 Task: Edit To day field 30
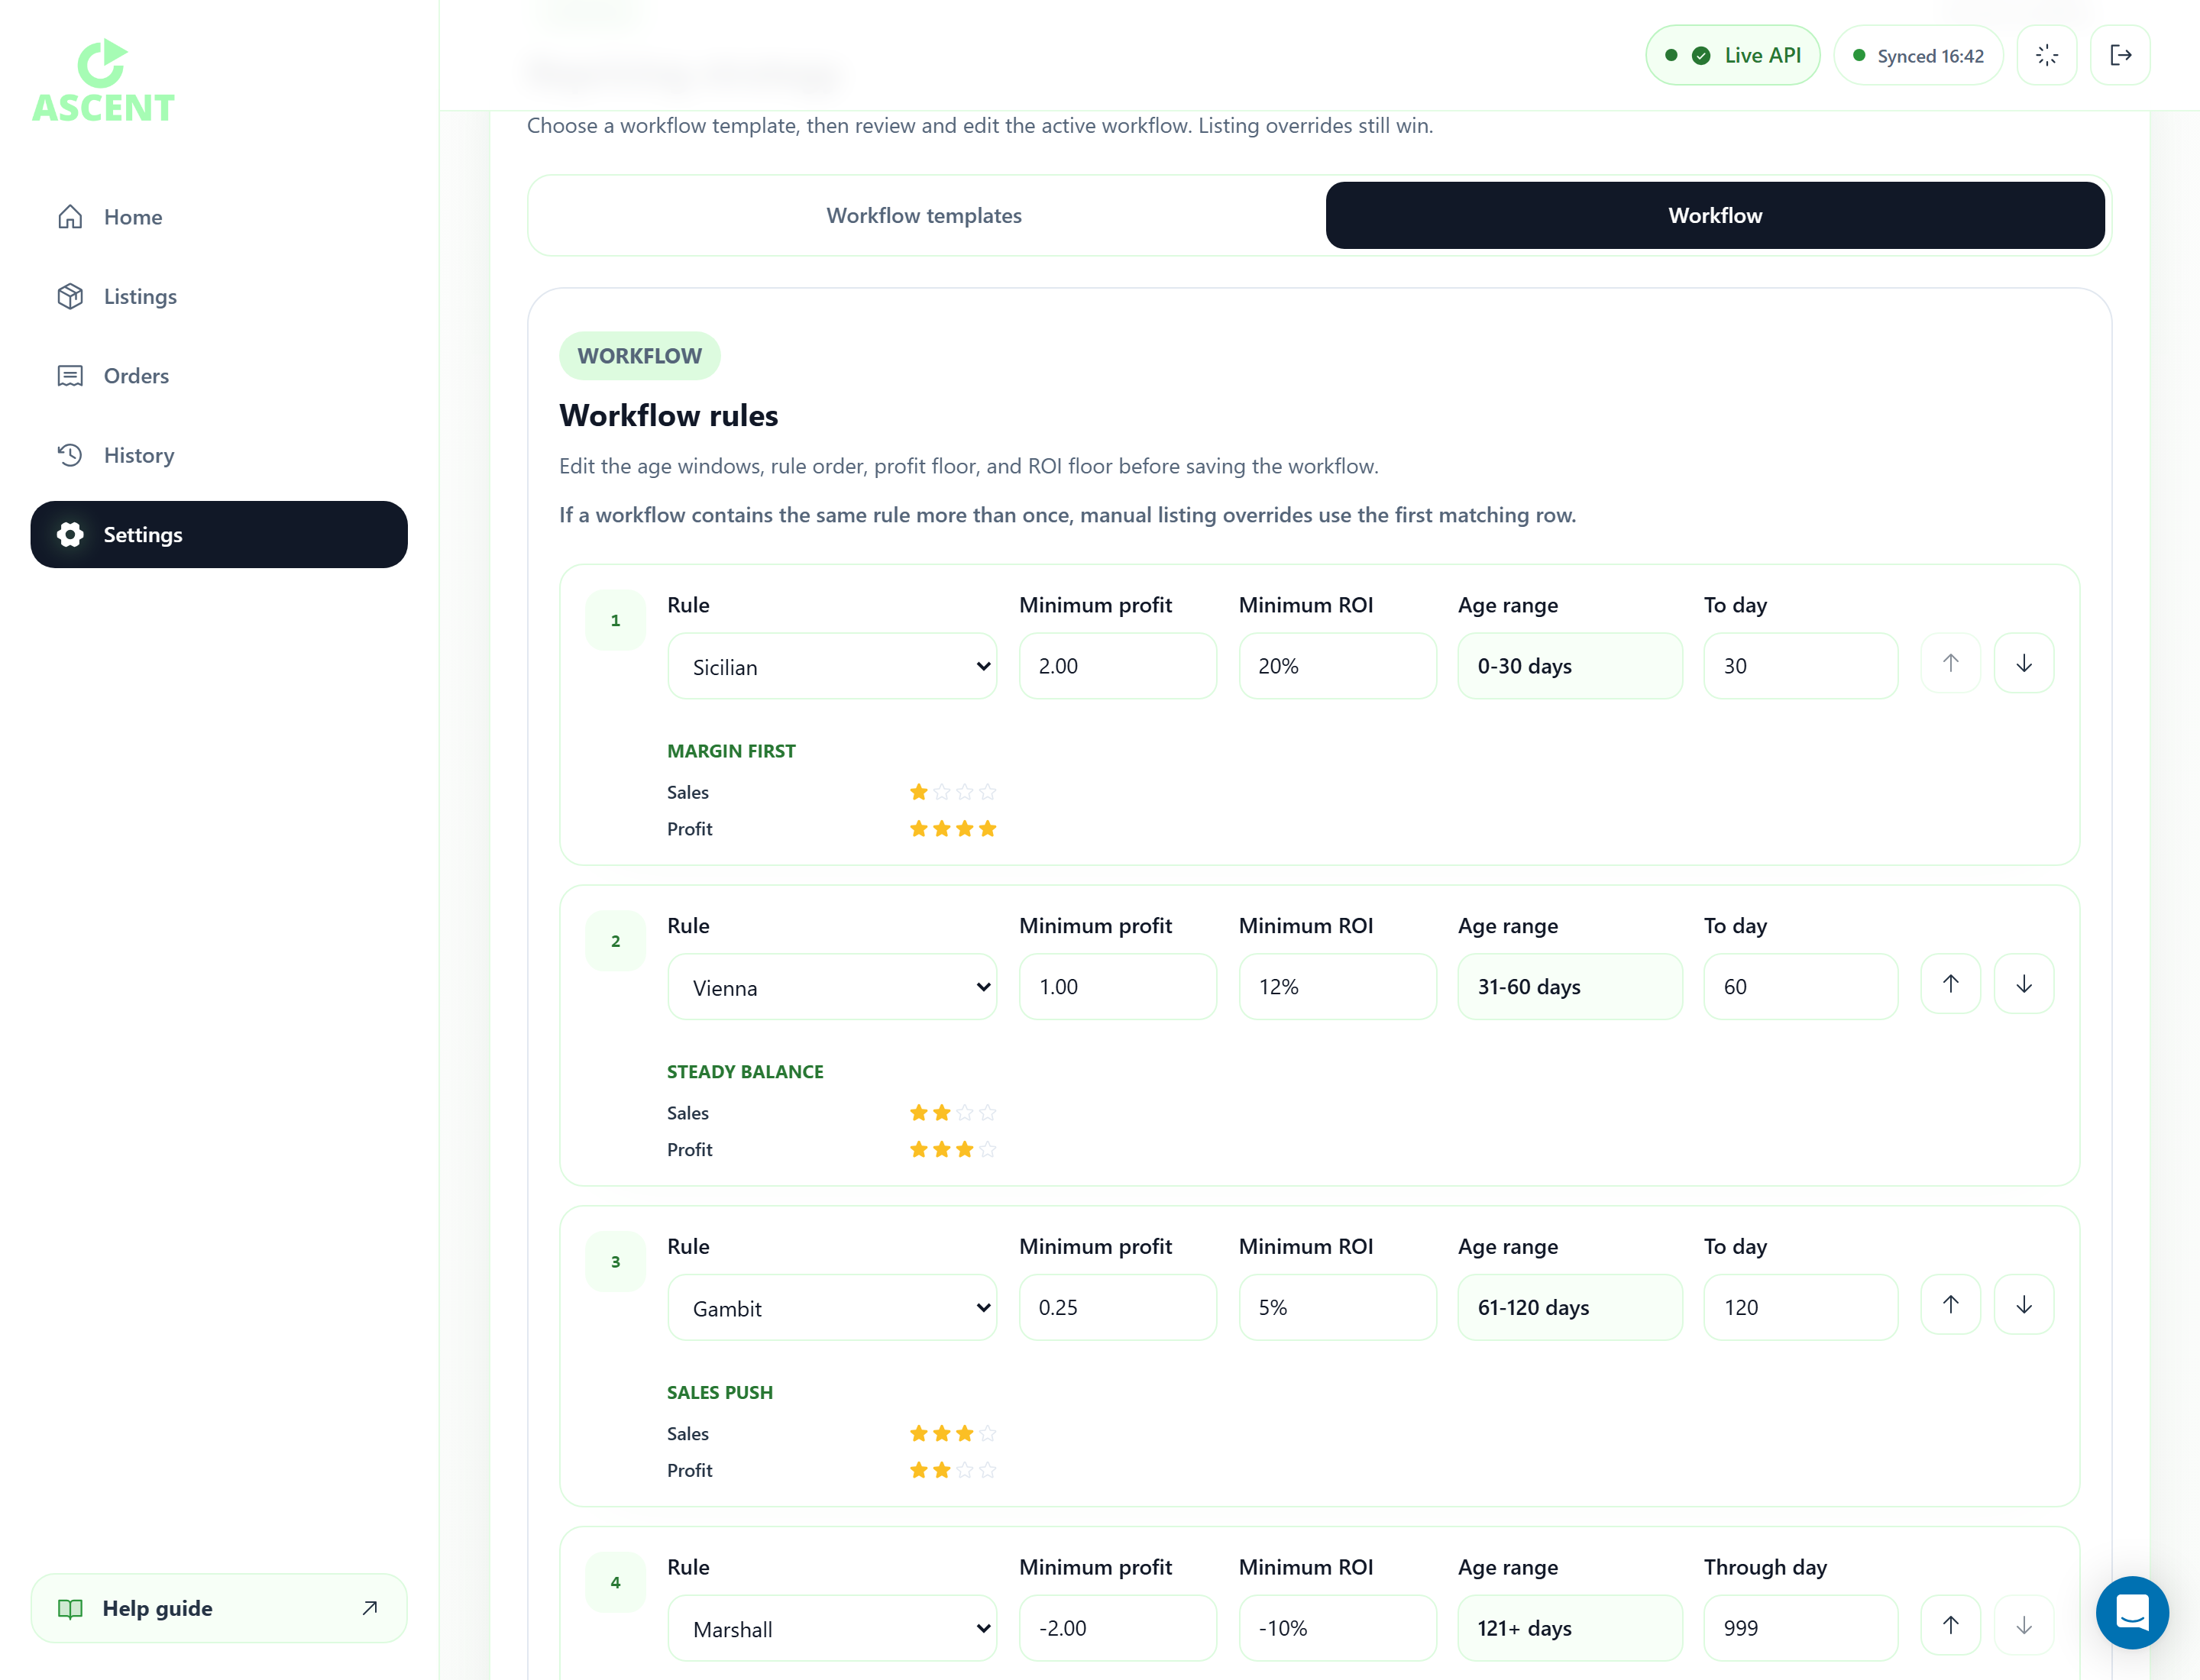tap(1800, 666)
